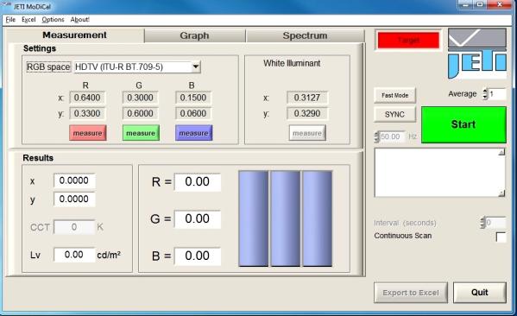Click the White Illuminant heading text
Viewport: 517px width, 316px height.
(292, 63)
